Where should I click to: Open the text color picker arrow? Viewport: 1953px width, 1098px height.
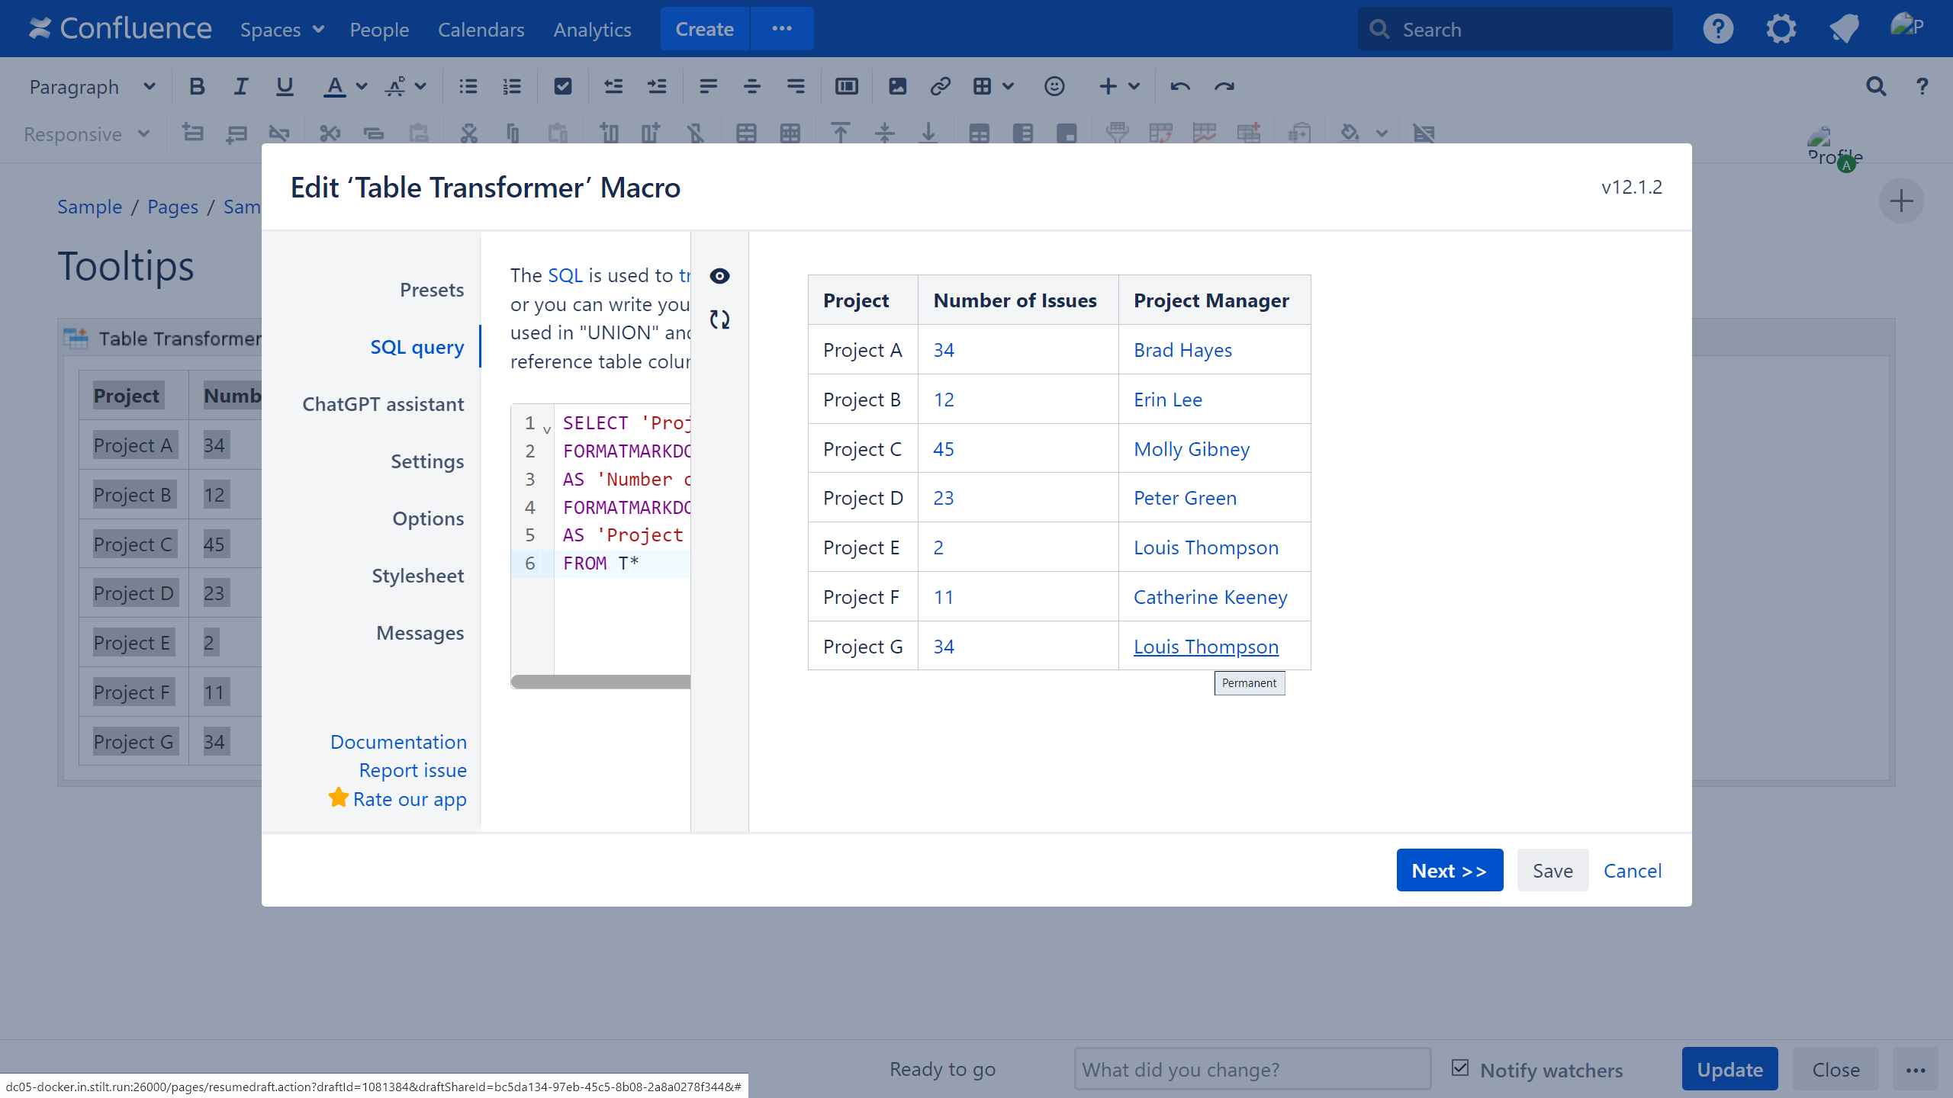pos(362,87)
